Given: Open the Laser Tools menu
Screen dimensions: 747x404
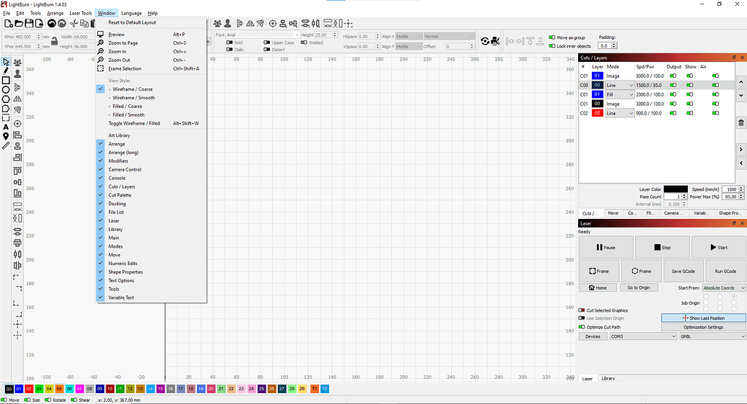Looking at the screenshot, I should pyautogui.click(x=81, y=13).
